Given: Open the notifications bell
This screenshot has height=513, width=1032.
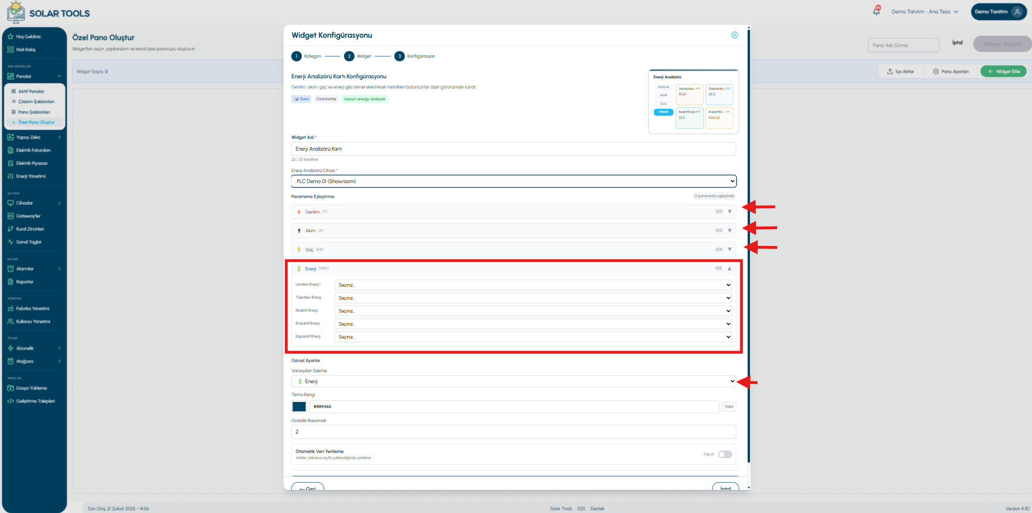Looking at the screenshot, I should pos(876,11).
